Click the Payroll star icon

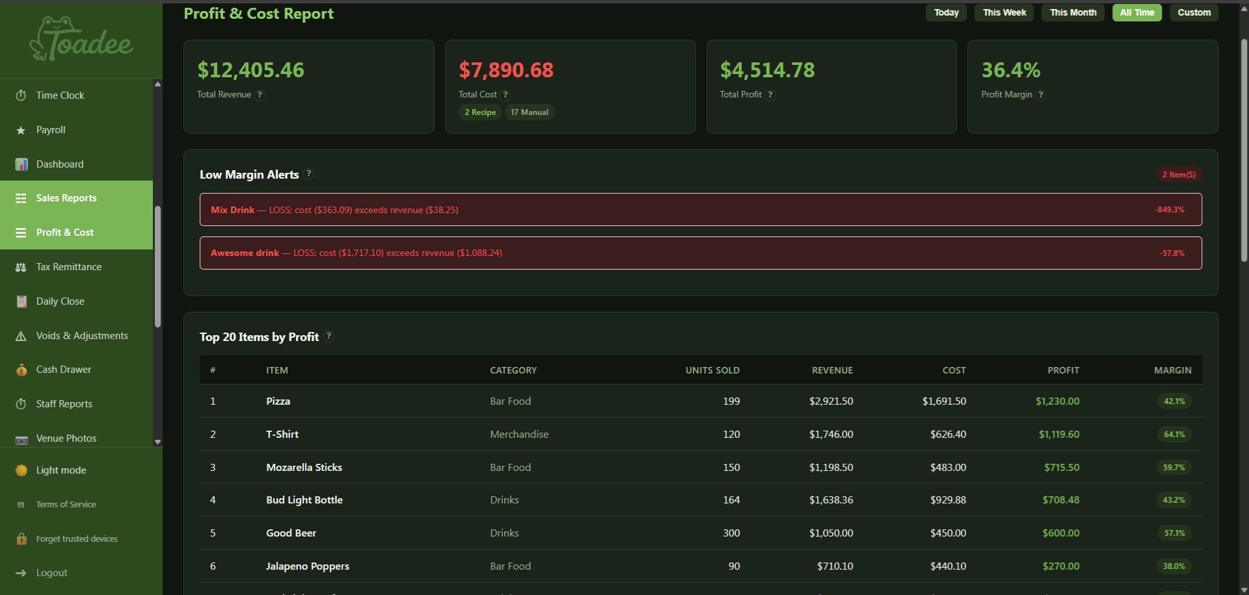(21, 130)
